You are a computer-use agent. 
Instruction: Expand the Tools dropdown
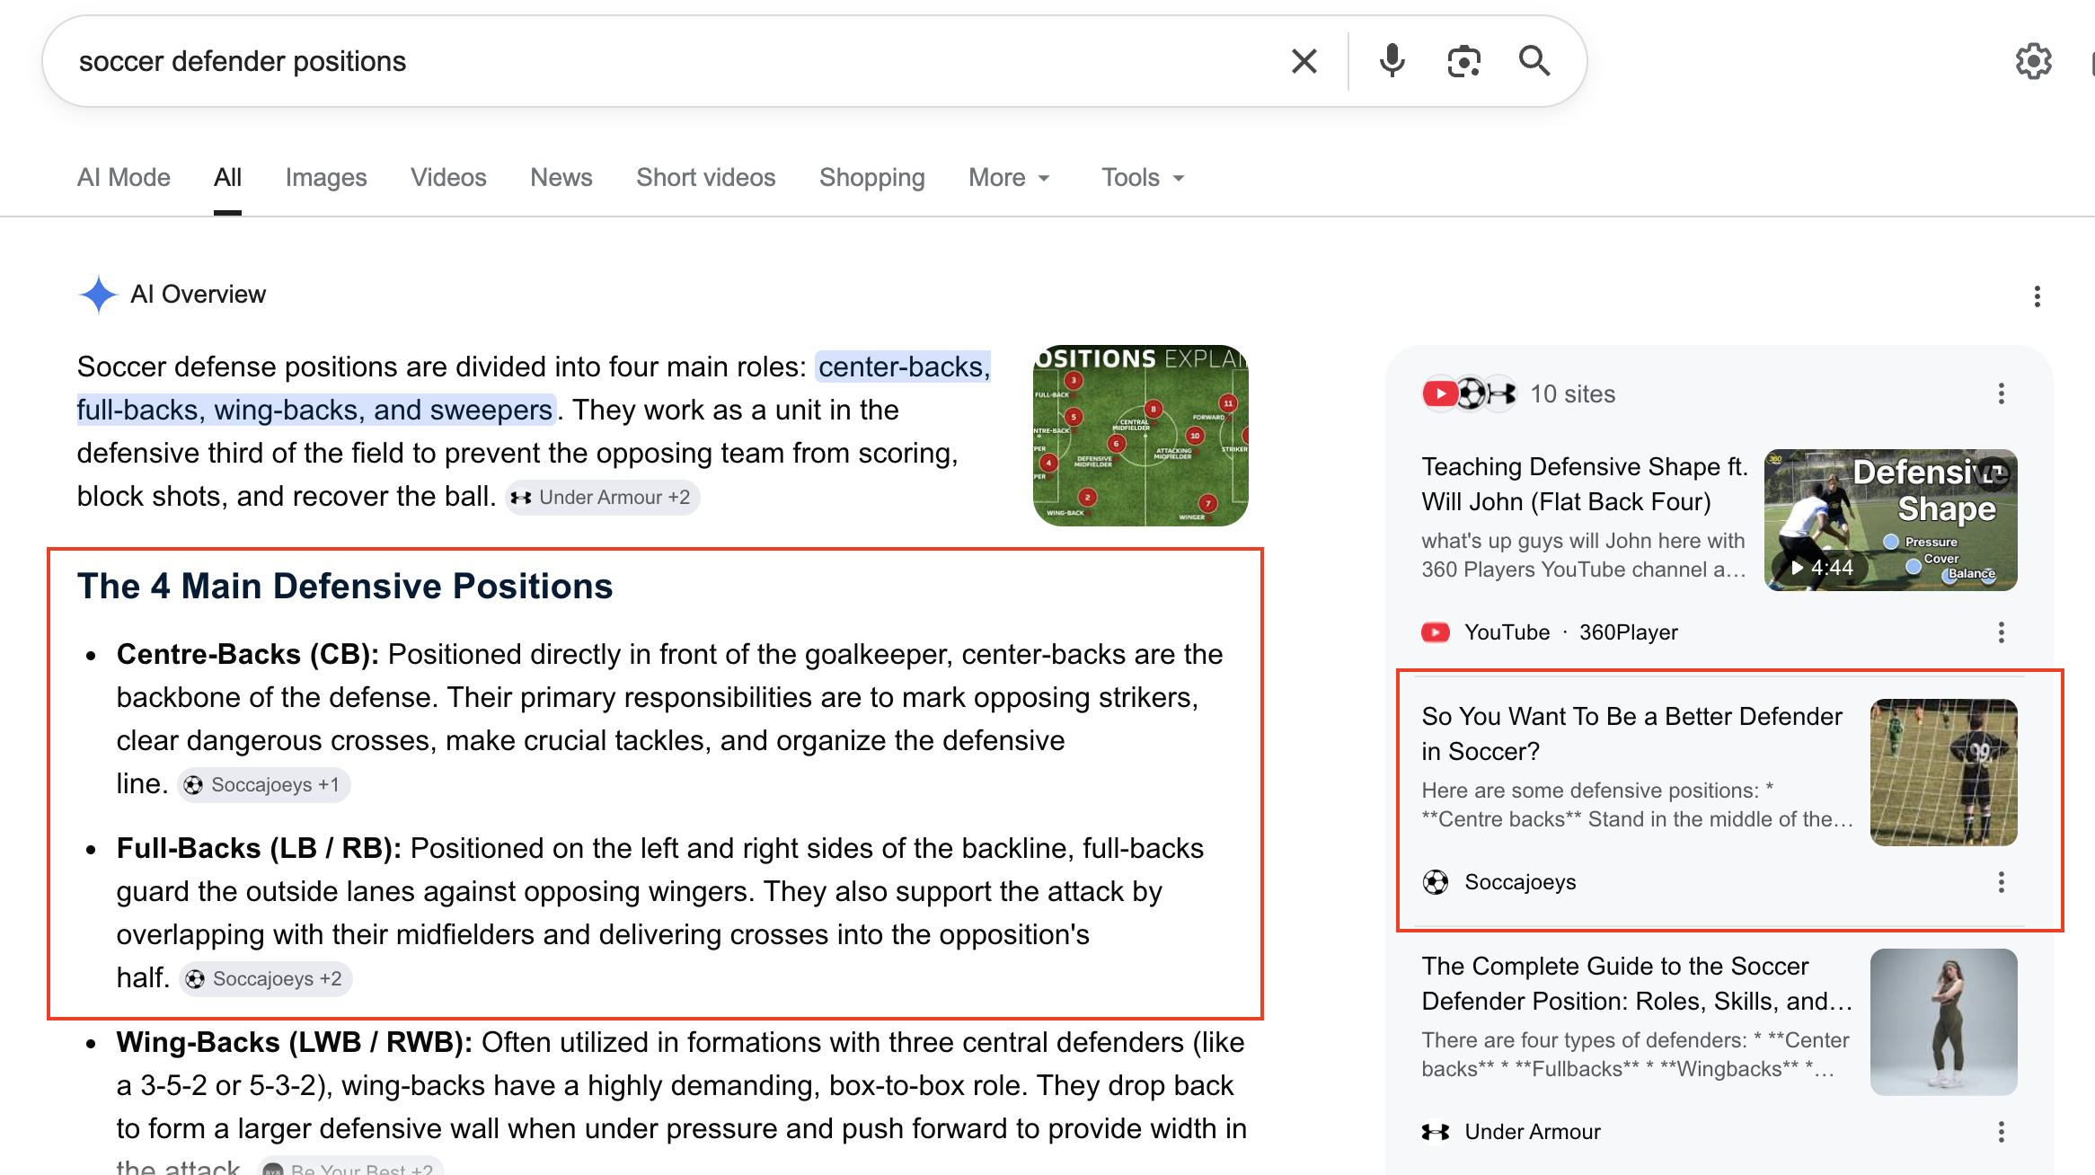(1144, 178)
